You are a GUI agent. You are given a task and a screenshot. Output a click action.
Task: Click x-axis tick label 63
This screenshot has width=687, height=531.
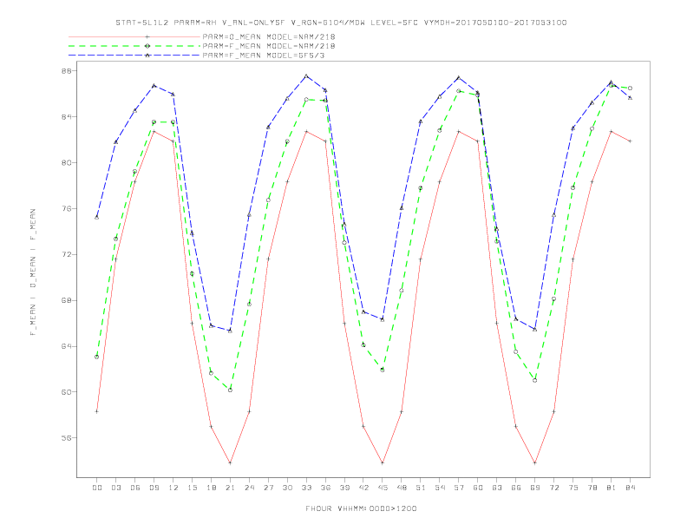pos(497,488)
